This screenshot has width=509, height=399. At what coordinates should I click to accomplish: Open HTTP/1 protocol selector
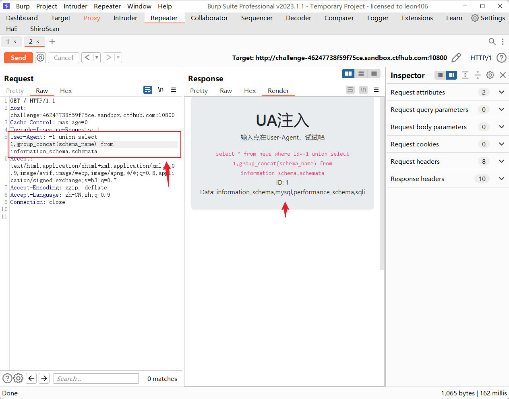(x=481, y=58)
